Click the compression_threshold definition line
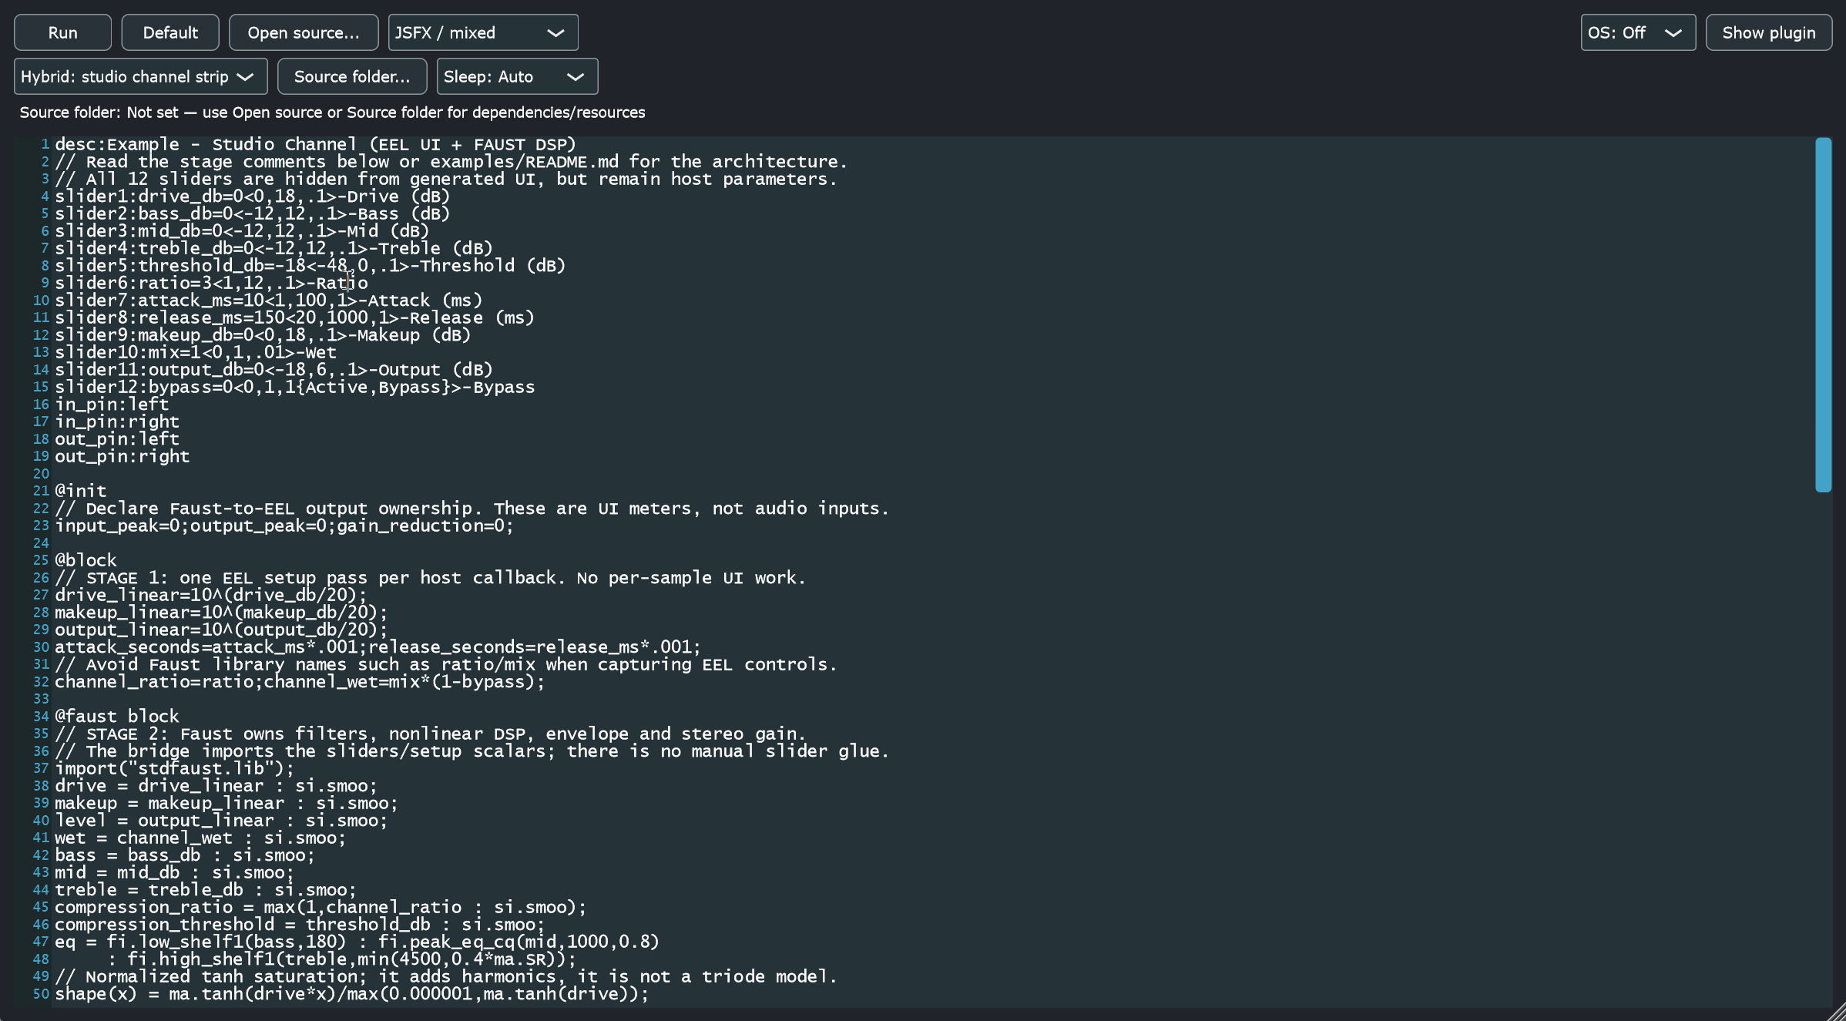The image size is (1846, 1021). coord(300,924)
